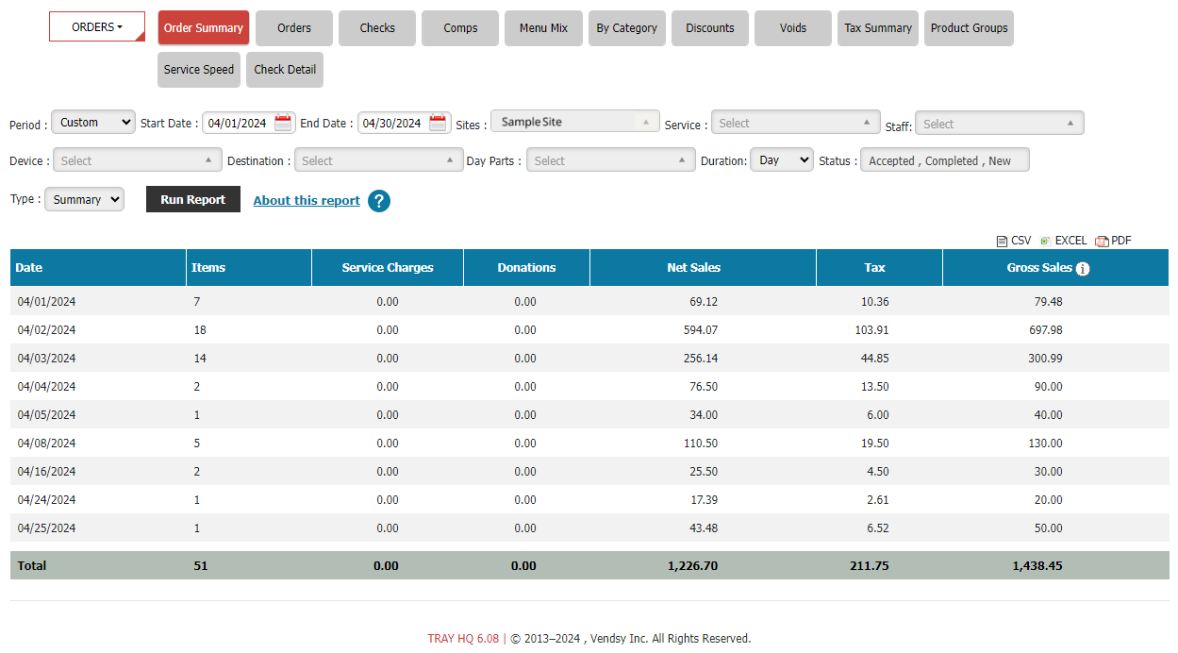Open End Date calendar picker icon
This screenshot has height=653, width=1178.
439,123
